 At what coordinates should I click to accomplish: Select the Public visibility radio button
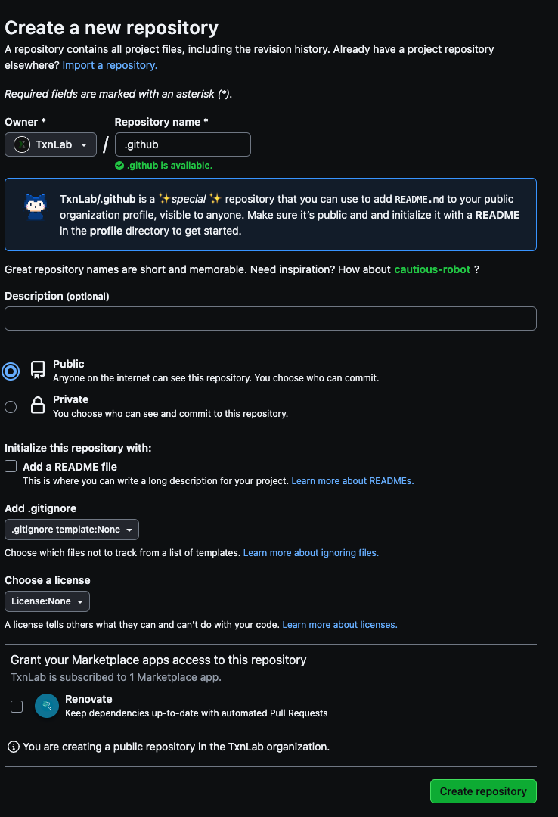point(11,371)
